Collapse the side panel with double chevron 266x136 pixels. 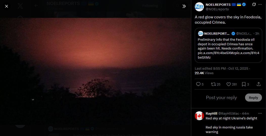[x=184, y=7]
